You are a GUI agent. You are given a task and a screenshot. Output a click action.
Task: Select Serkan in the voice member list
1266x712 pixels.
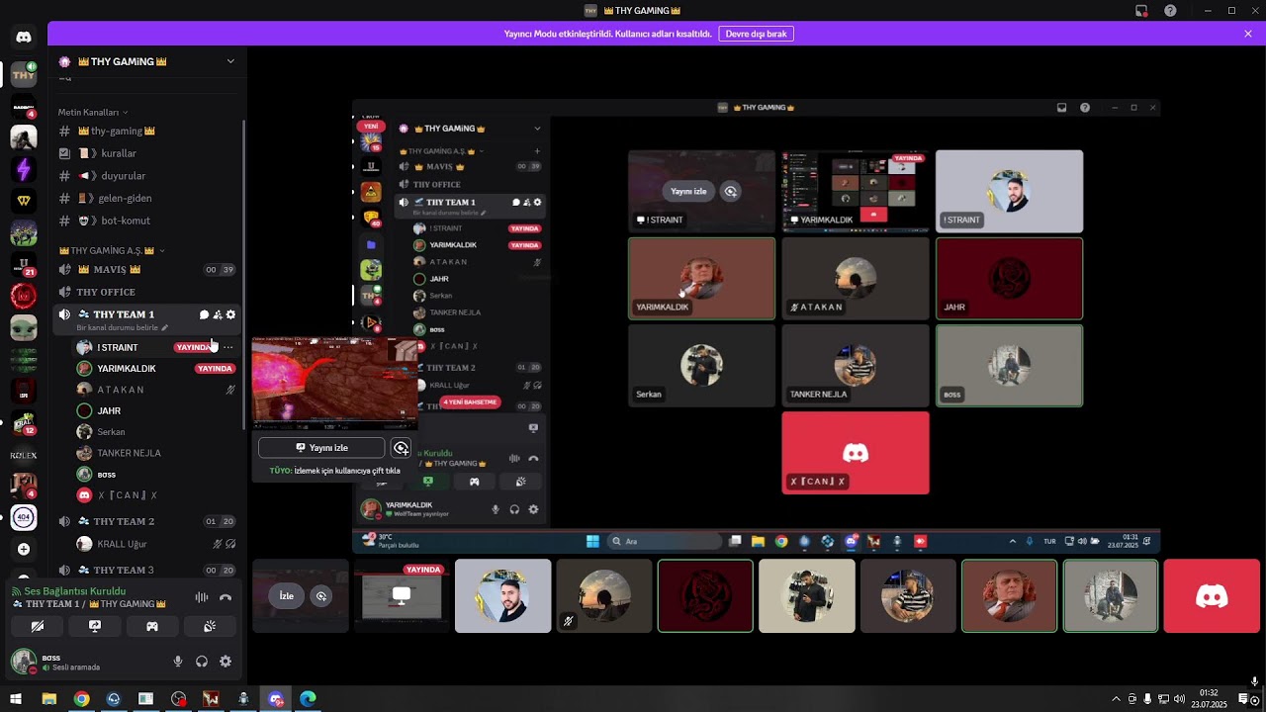pyautogui.click(x=155, y=432)
